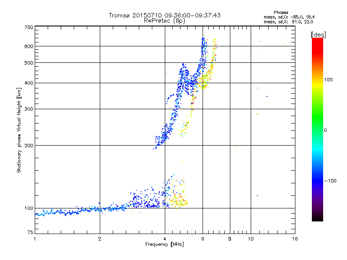Click the y-axis tick label "500"
Screen dimensions: 347x260
29,63
